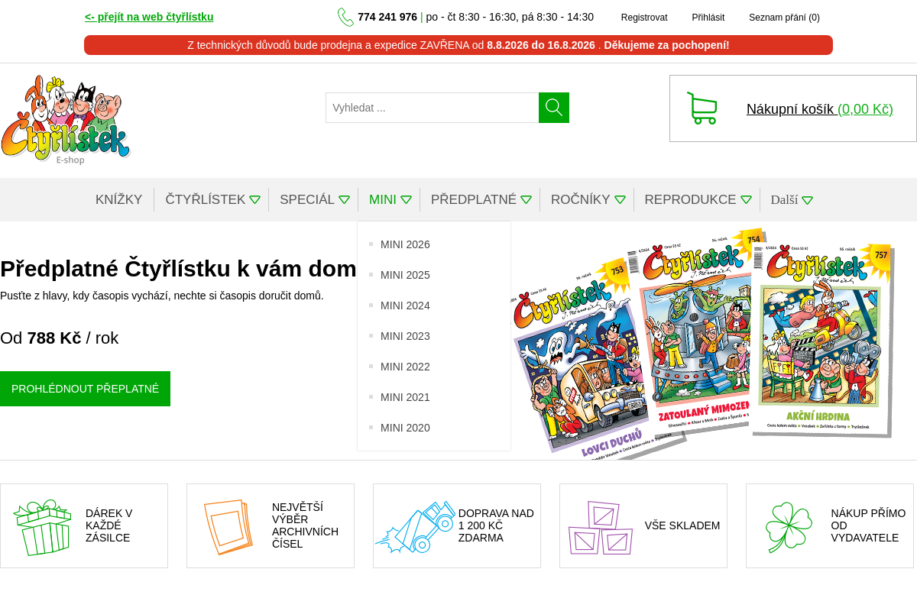Select the gift box icon
Viewport: 917px width, 611px height.
click(x=42, y=527)
